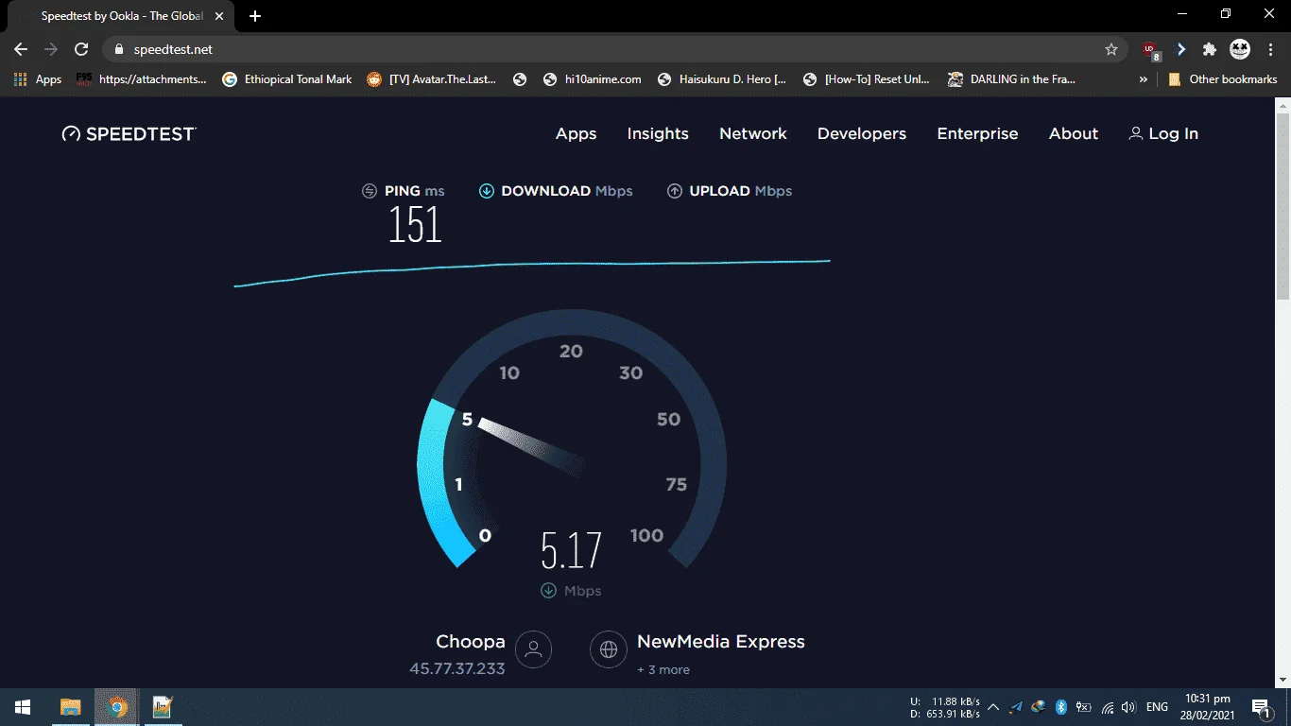Click the '+ 3 more' servers link
The height and width of the screenshot is (726, 1291).
663,670
